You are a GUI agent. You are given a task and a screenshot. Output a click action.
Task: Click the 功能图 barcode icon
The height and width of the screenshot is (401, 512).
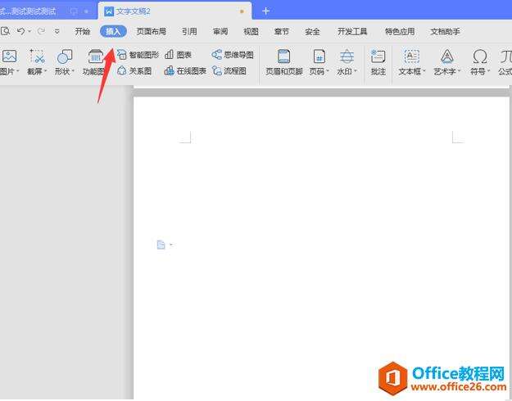click(x=95, y=56)
